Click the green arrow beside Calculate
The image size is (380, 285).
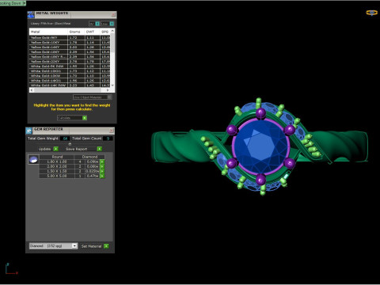click(x=85, y=118)
